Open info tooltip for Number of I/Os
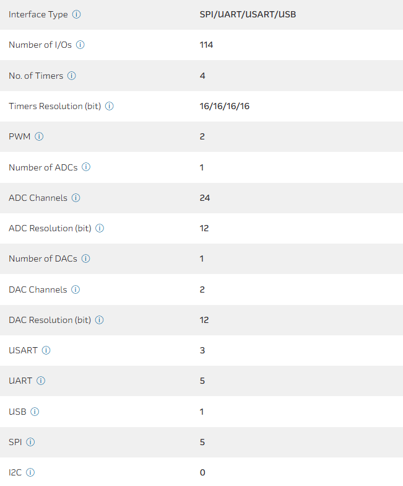403x486 pixels. 80,45
